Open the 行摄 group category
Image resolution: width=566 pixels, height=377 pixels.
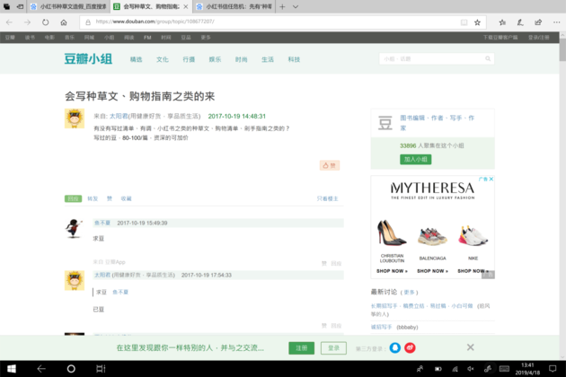tap(189, 59)
